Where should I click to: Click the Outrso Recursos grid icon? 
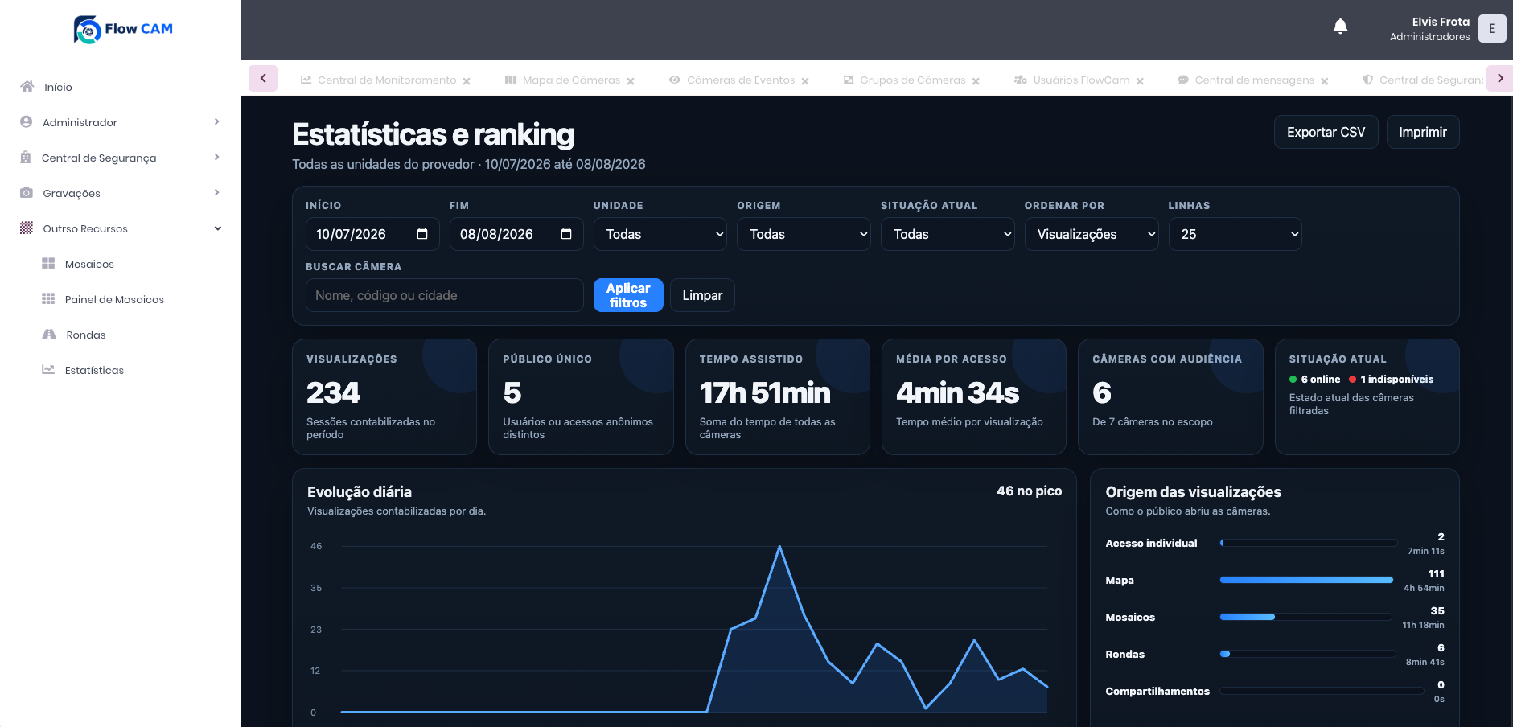[x=27, y=228]
